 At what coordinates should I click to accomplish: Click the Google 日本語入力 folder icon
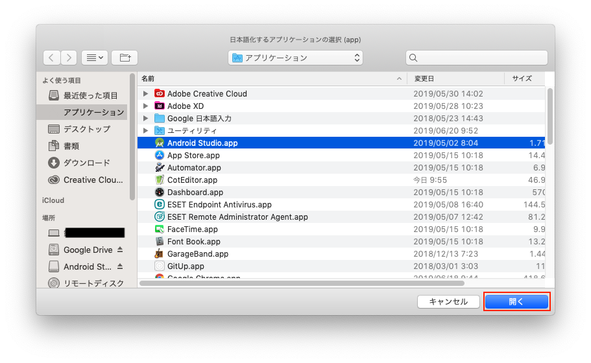[x=160, y=118]
